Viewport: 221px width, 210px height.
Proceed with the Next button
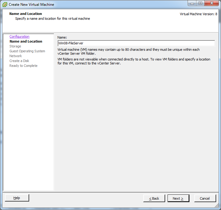(x=178, y=198)
